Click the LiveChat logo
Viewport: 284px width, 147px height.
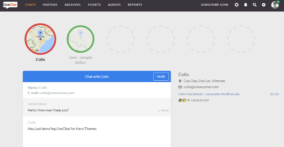click(10, 5)
